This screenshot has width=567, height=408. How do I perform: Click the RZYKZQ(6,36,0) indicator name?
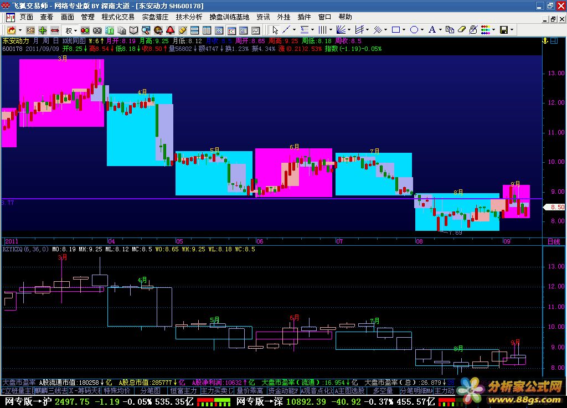pyautogui.click(x=25, y=249)
